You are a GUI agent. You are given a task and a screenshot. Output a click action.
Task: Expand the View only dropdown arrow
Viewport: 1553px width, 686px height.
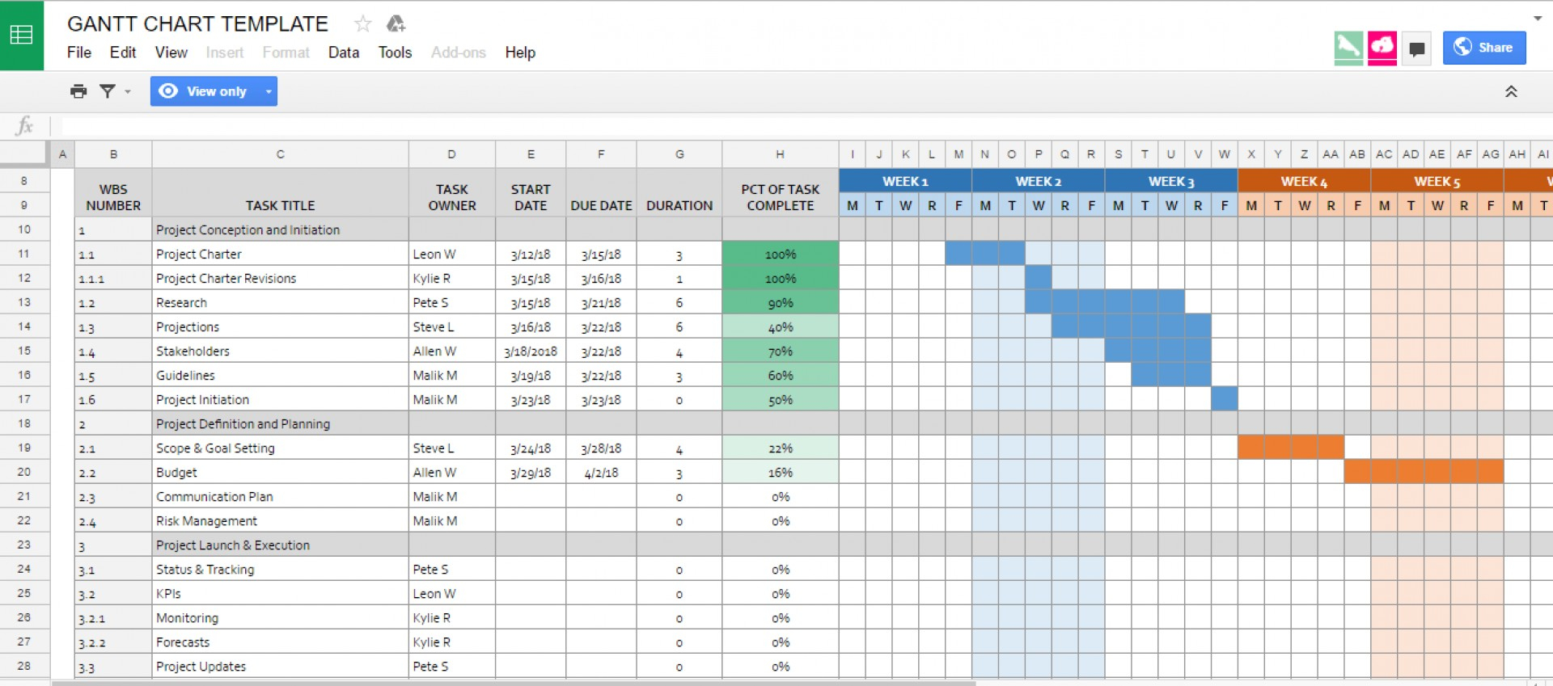point(269,92)
